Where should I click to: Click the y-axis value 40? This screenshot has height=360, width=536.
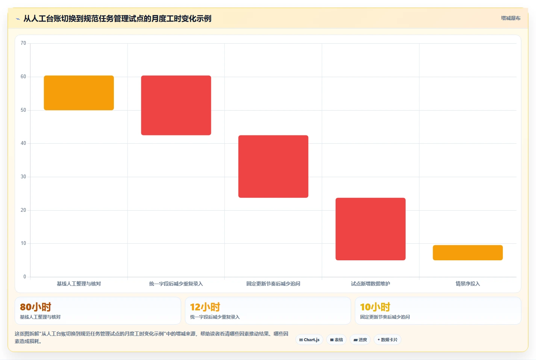tap(23, 143)
